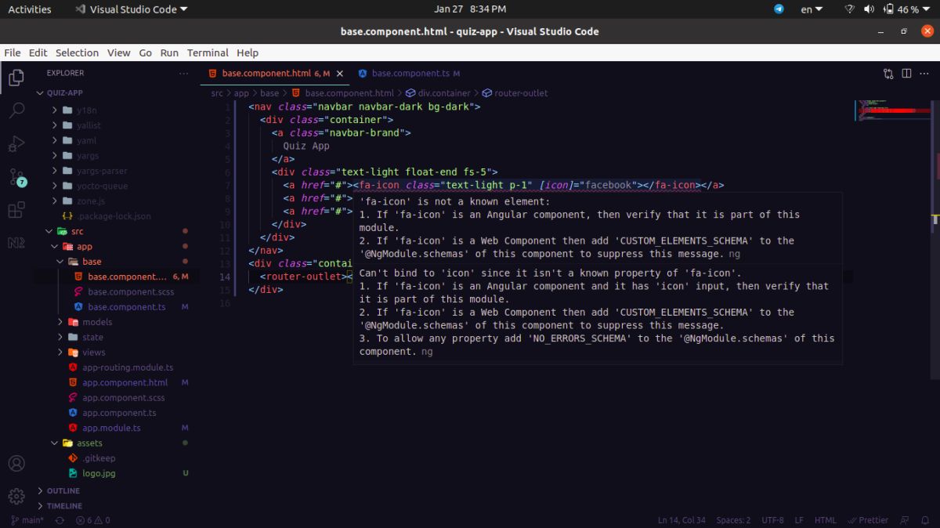Image resolution: width=940 pixels, height=528 pixels.
Task: Open the network status icon in top bar
Action: pos(850,9)
